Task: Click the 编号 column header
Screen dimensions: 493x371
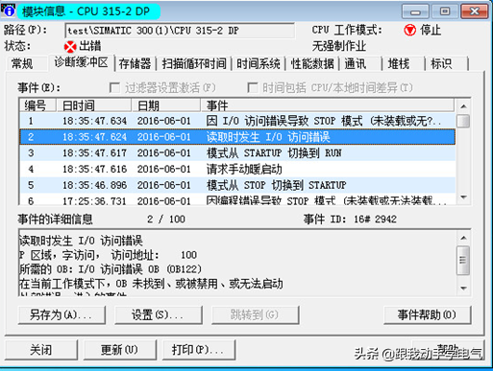Action: [x=37, y=105]
